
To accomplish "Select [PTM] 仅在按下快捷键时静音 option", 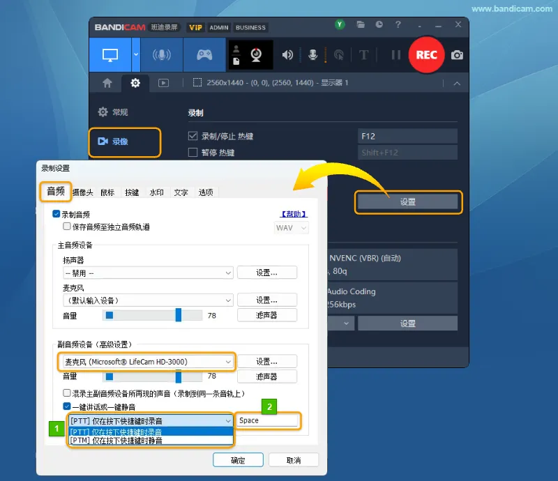I will pyautogui.click(x=151, y=441).
